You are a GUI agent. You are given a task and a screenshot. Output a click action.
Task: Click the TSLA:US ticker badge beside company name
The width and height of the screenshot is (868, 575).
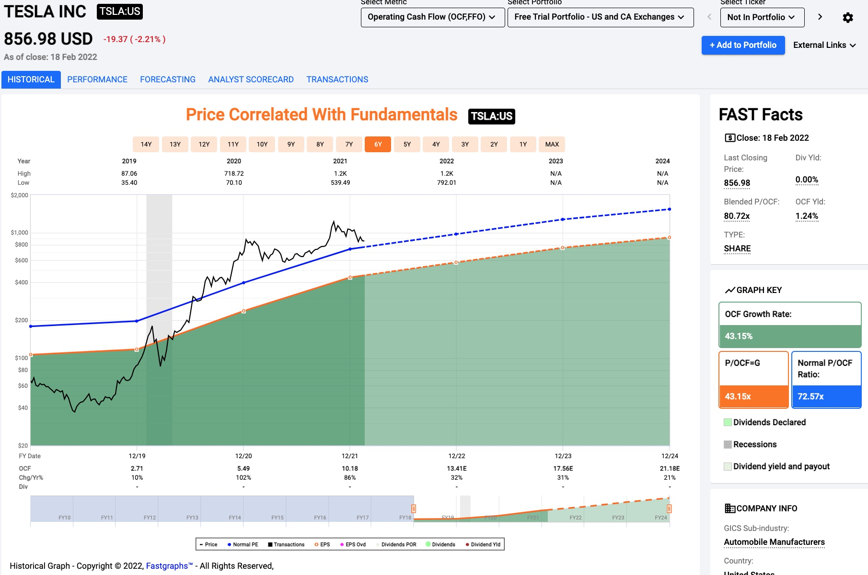120,11
